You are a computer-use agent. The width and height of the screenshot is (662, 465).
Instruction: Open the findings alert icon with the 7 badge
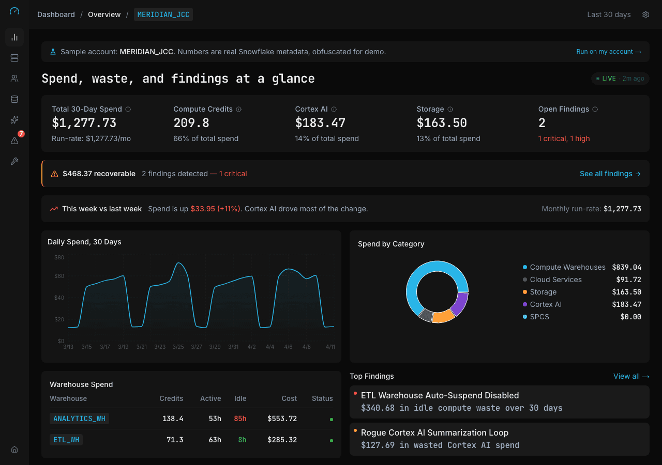click(14, 140)
